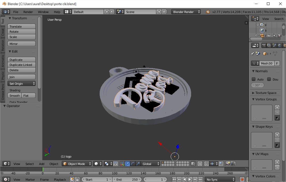Click the Duplicate Linked button
The height and width of the screenshot is (182, 286).
(22, 65)
